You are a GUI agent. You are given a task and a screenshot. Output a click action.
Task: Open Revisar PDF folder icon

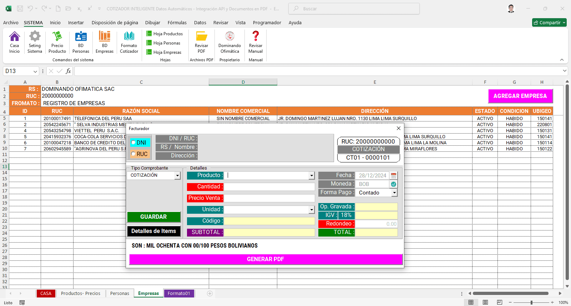201,42
